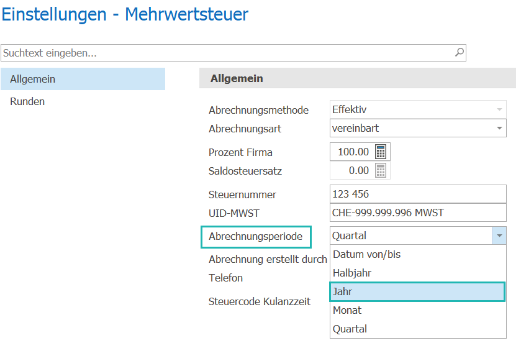Click the Telefon label
Viewport: 521px width, 348px height.
click(x=225, y=278)
